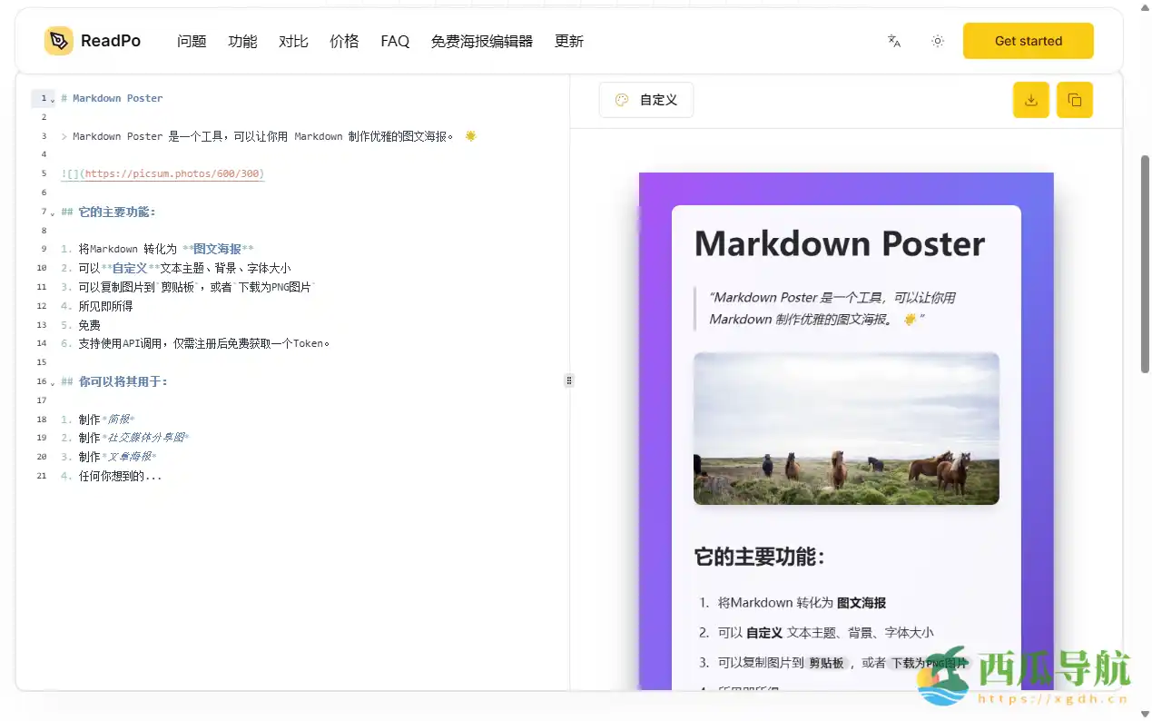Click the Get started button
This screenshot has width=1152, height=721.
tap(1029, 41)
